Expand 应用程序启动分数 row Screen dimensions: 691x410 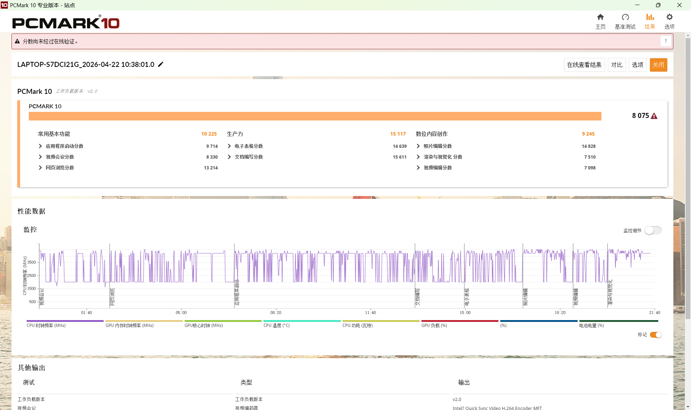pyautogui.click(x=40, y=146)
